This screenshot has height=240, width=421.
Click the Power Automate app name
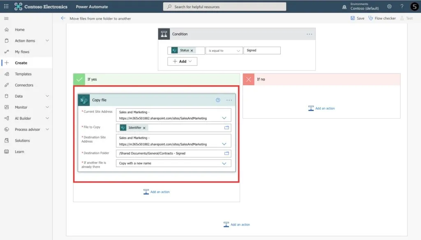[92, 7]
